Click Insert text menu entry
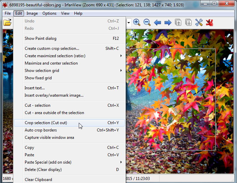The image size is (237, 183). 34,88
